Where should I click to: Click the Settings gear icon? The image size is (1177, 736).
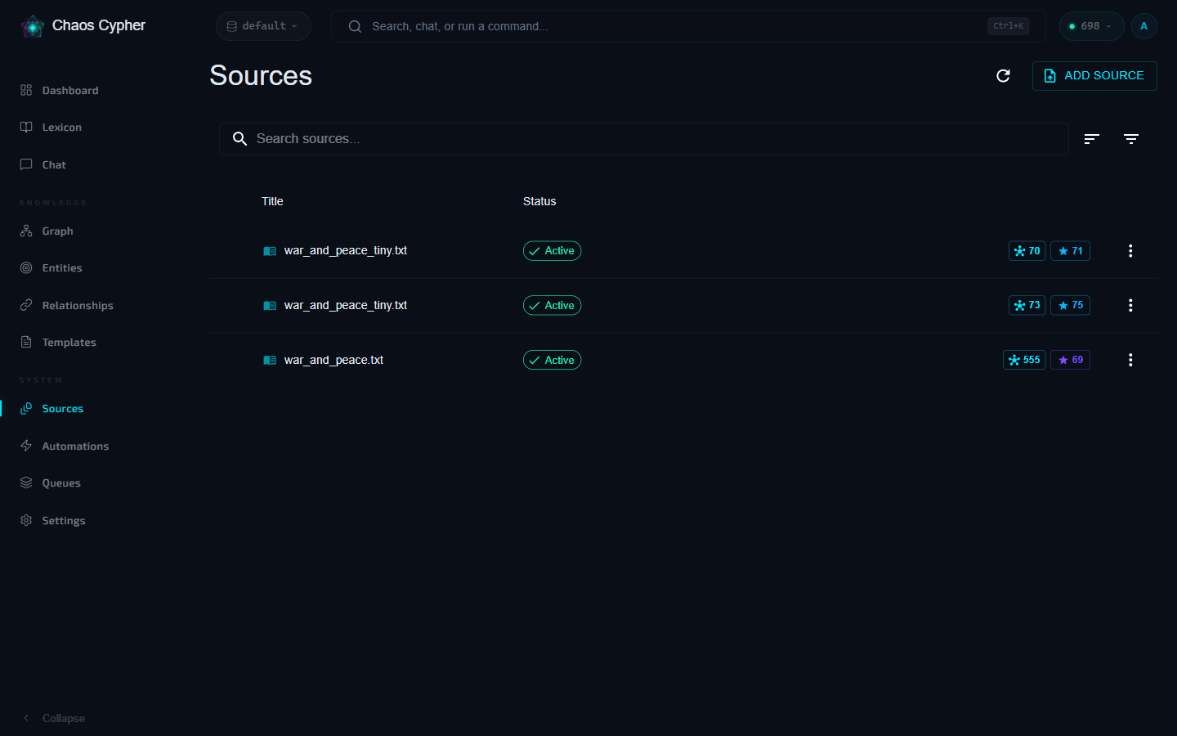[26, 521]
